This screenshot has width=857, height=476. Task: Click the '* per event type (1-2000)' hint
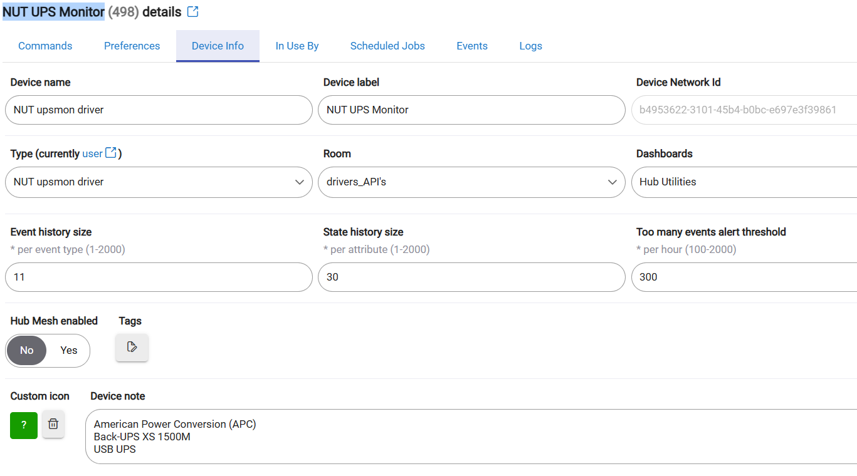point(68,249)
